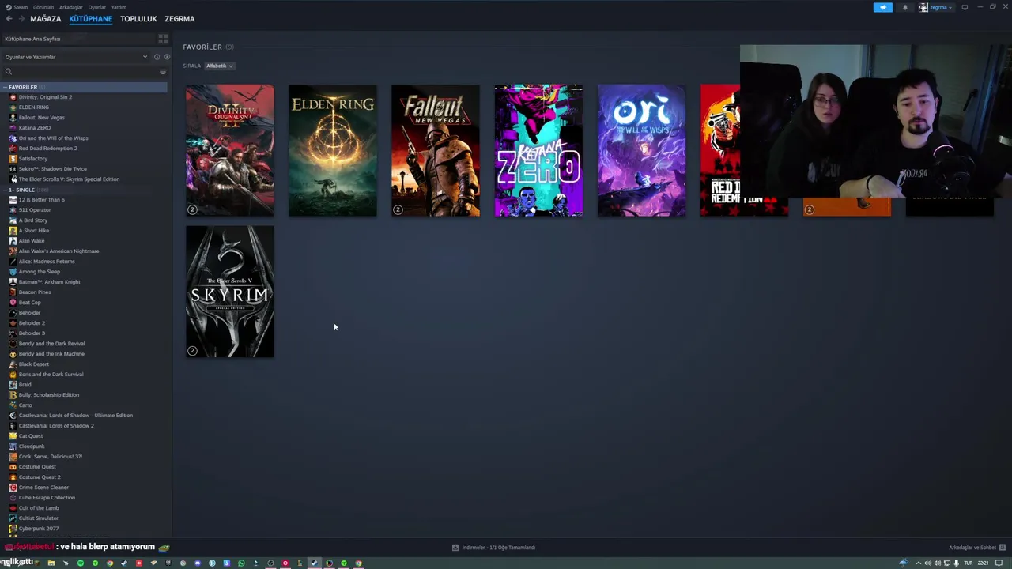
Task: Select Cyberpunk 2077 in sidebar
Action: point(38,529)
